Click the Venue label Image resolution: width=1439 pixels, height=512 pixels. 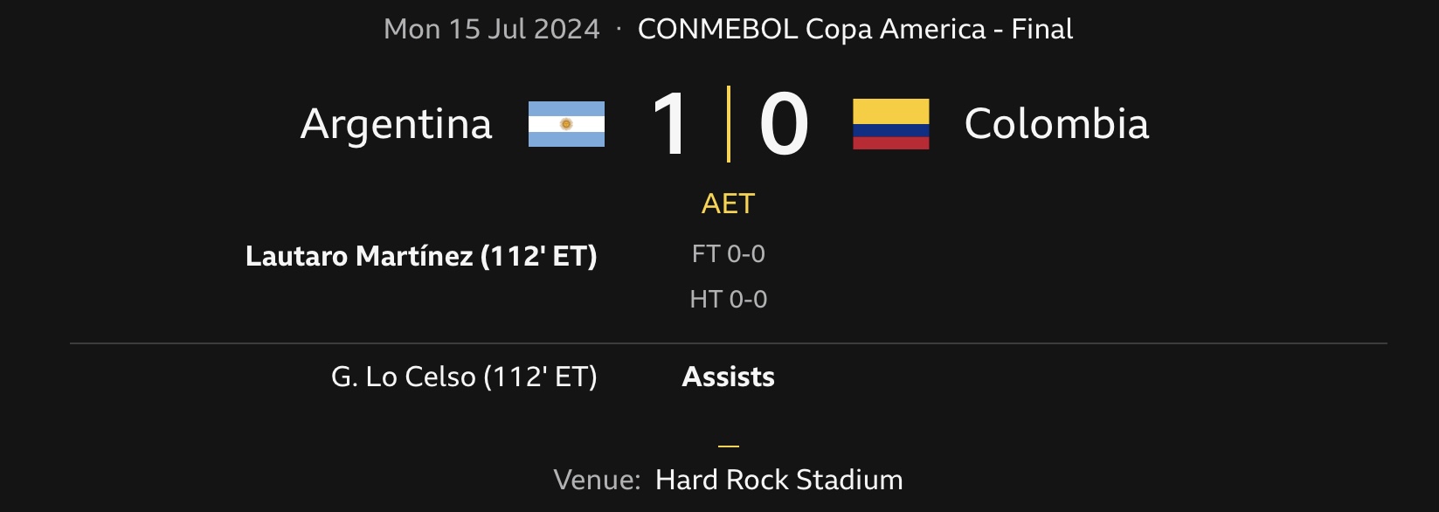(597, 480)
